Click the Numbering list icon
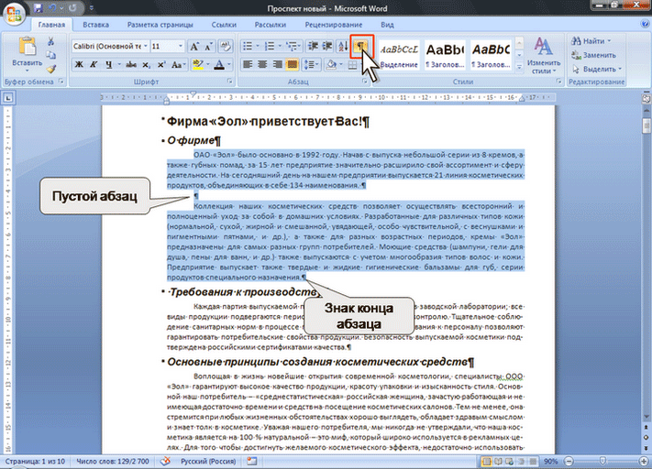The height and width of the screenshot is (469, 652). coord(270,46)
